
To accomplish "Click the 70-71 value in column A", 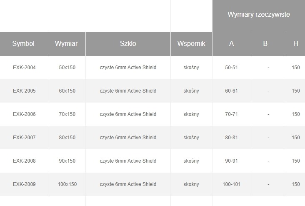I will 231,114.
